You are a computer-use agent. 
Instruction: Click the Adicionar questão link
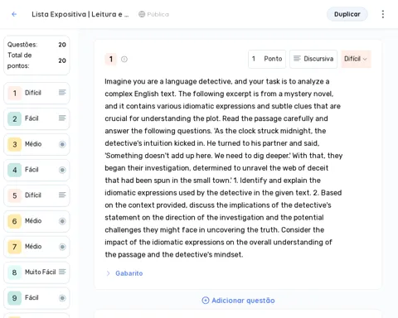[238, 301]
